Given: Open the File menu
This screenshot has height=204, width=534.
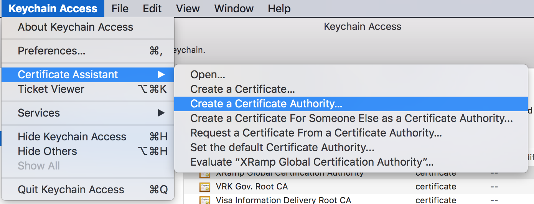Looking at the screenshot, I should pyautogui.click(x=120, y=8).
